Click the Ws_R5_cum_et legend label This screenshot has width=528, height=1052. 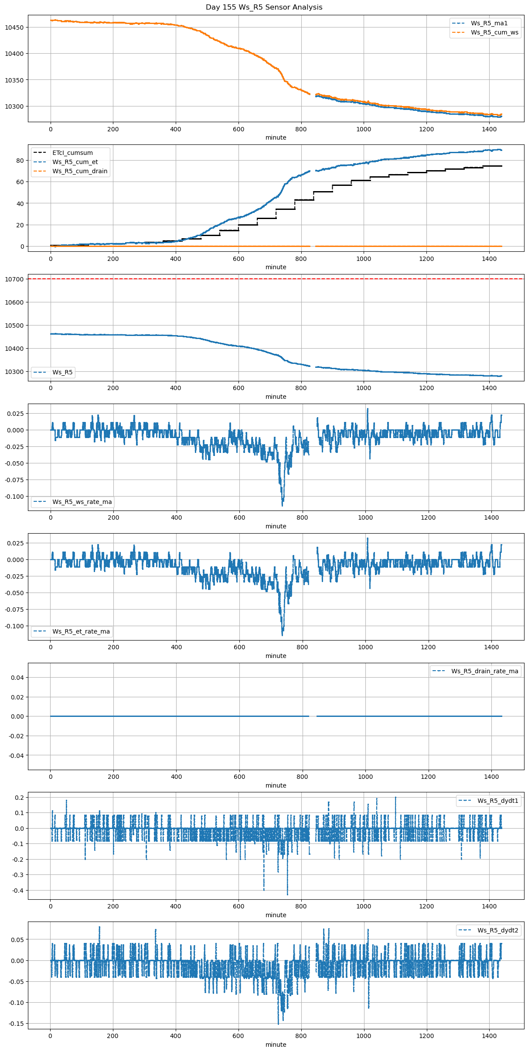(x=75, y=162)
